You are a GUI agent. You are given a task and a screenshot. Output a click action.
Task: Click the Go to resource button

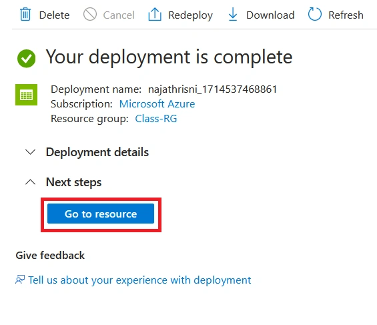101,214
